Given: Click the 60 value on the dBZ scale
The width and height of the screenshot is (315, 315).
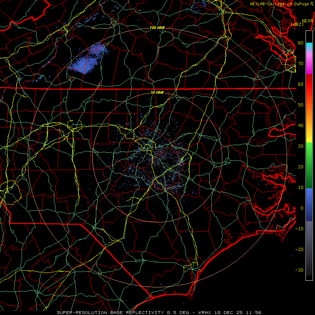Looking at the screenshot, I should point(301,84).
